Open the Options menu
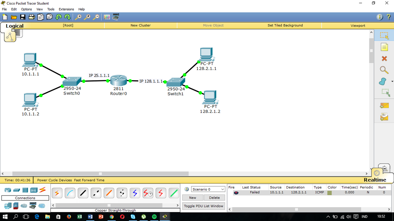Image resolution: width=394 pixels, height=221 pixels. [x=26, y=9]
